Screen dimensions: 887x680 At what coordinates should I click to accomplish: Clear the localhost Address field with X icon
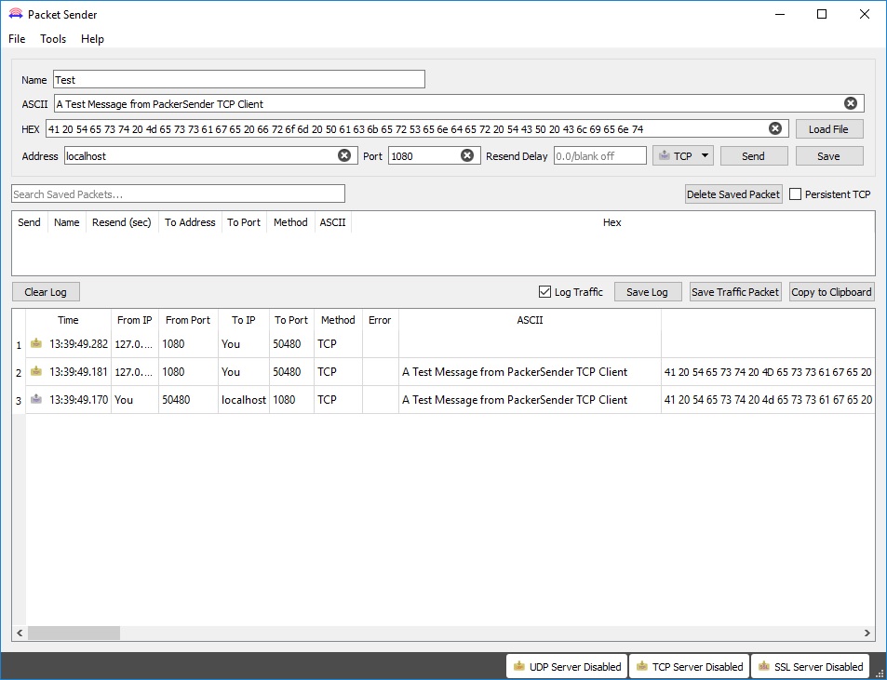click(344, 155)
